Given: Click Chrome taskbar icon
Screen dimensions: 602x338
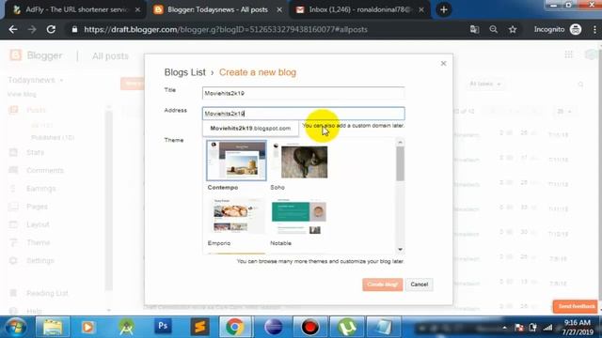Looking at the screenshot, I should click(x=235, y=327).
